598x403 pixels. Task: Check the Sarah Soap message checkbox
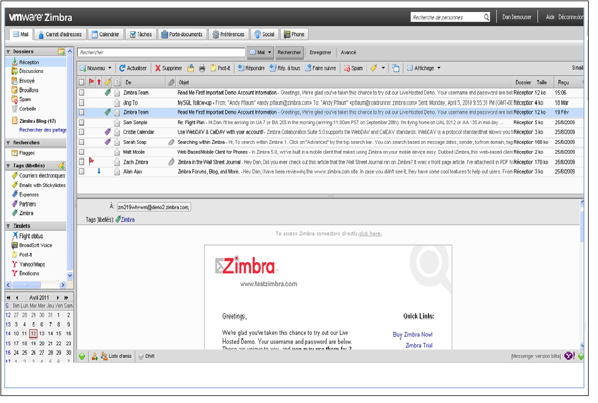(x=81, y=142)
